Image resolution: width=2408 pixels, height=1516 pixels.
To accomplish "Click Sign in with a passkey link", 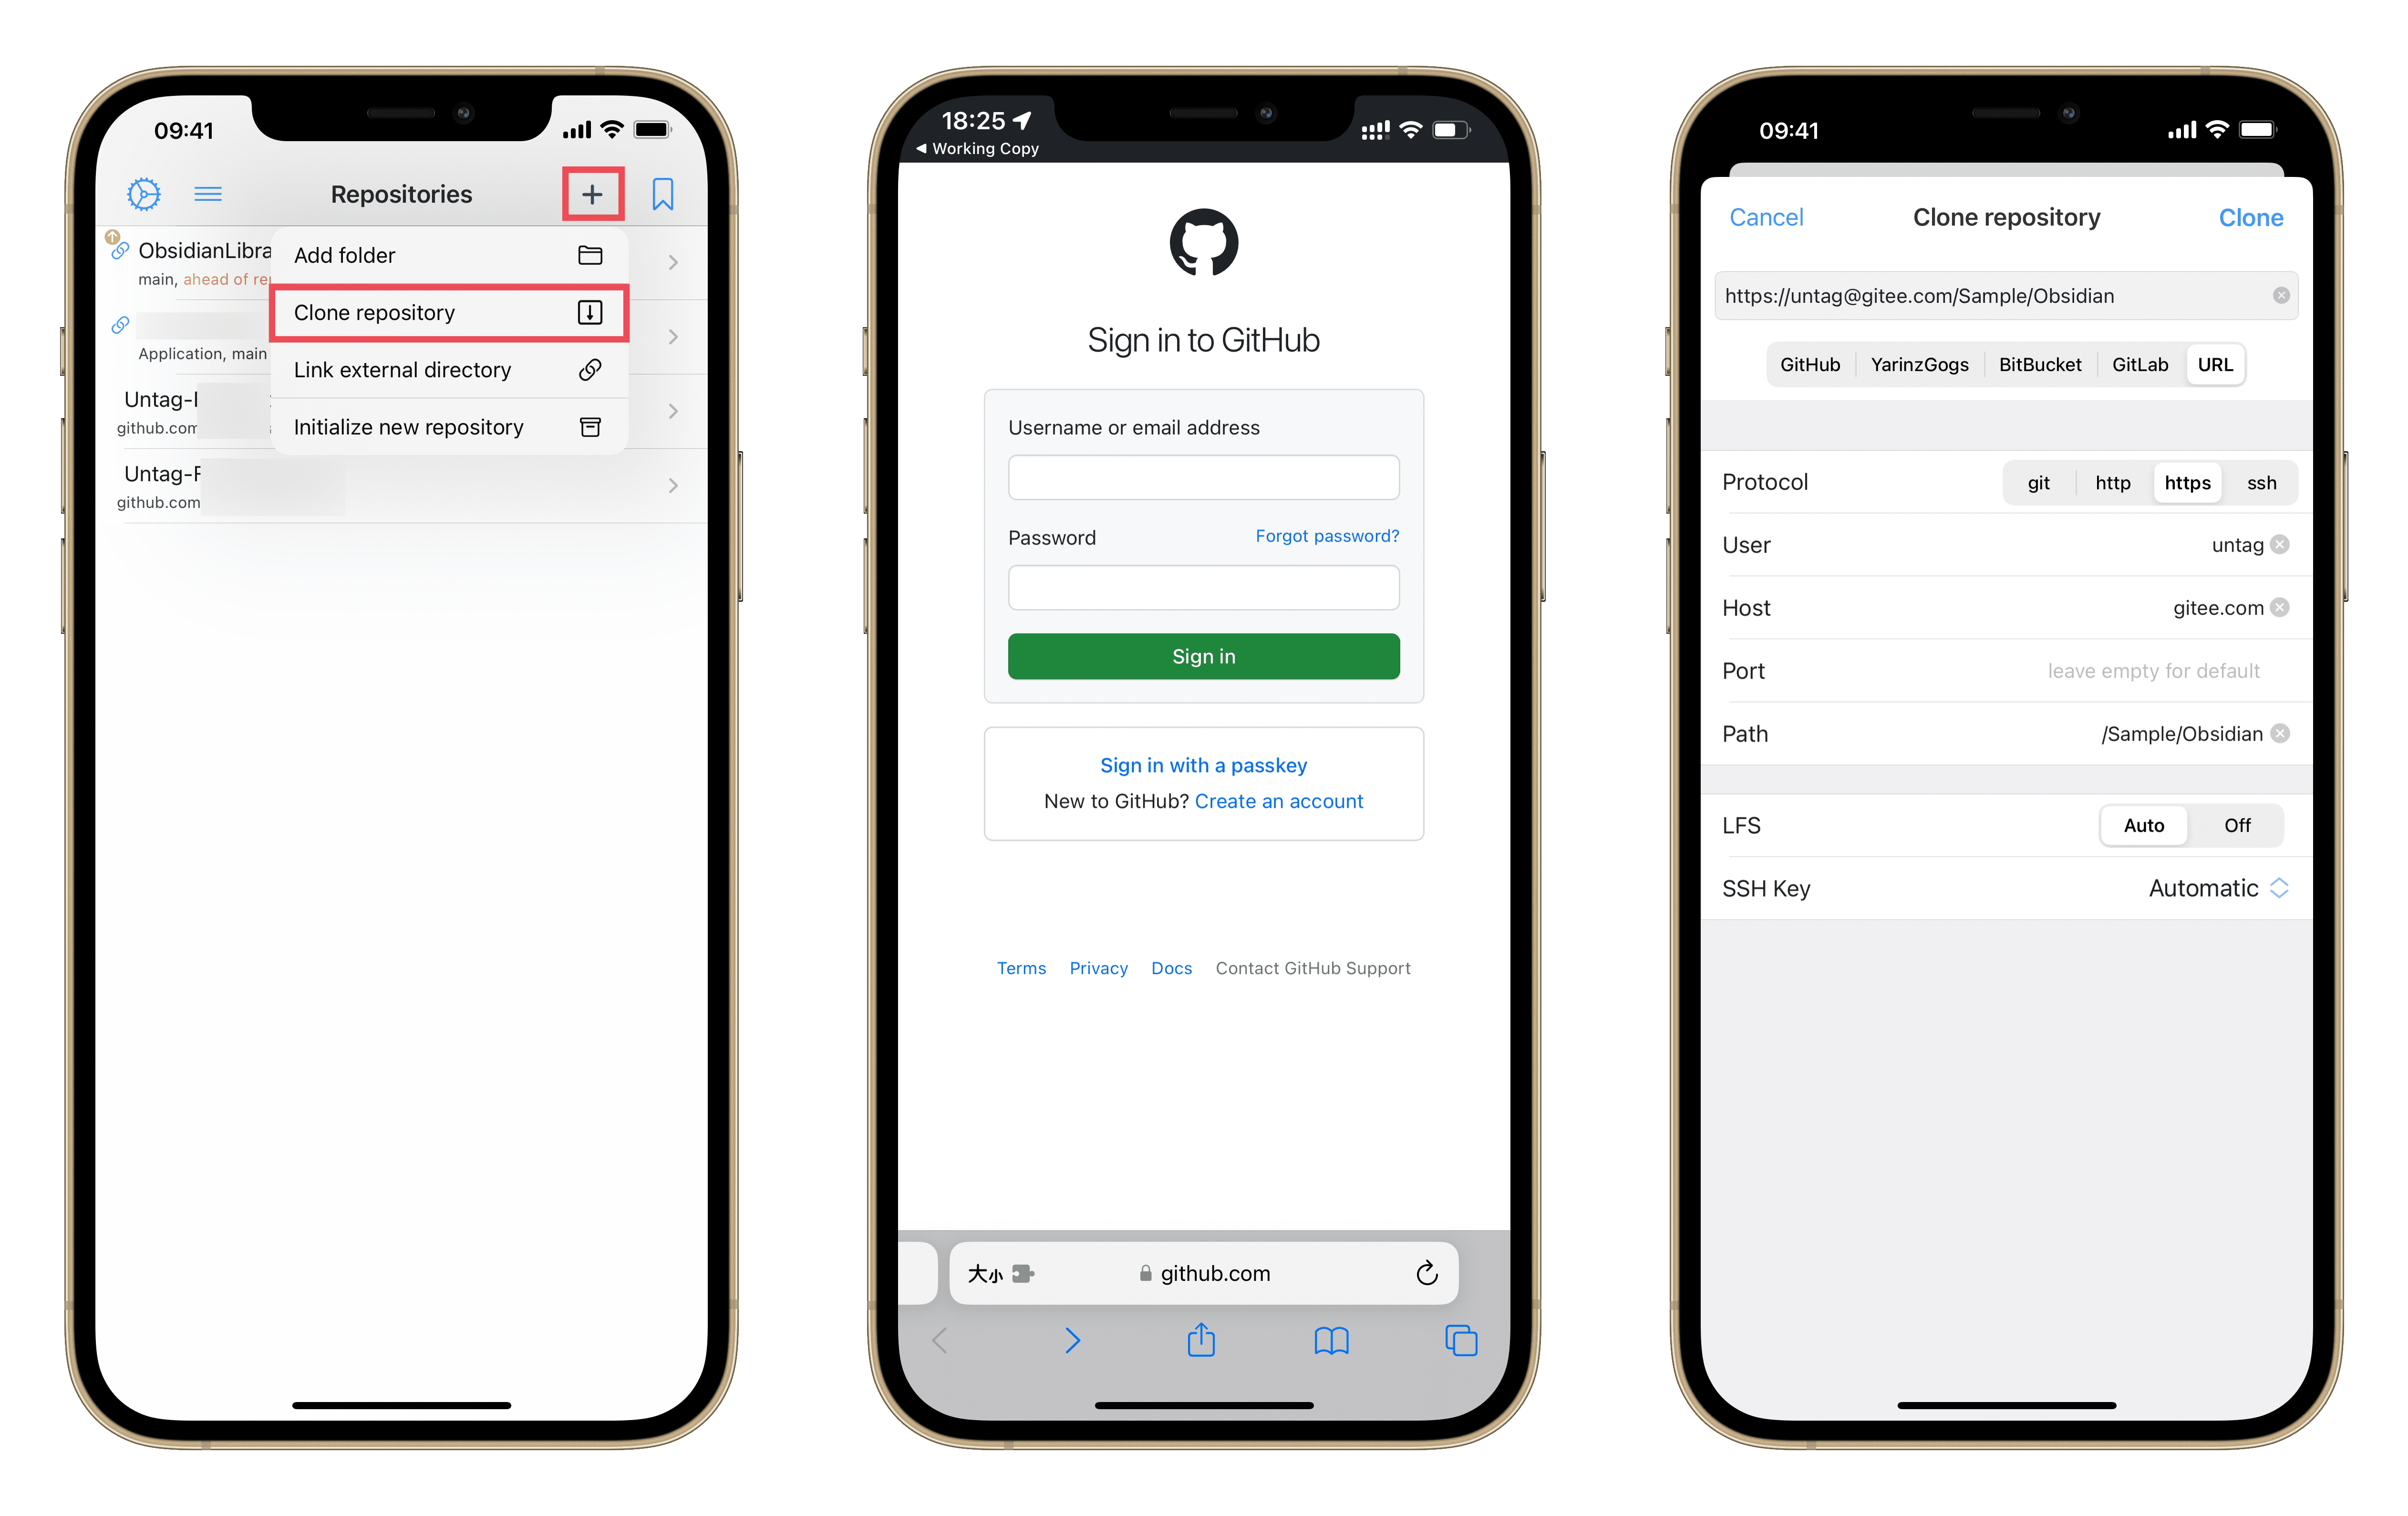I will [1203, 763].
